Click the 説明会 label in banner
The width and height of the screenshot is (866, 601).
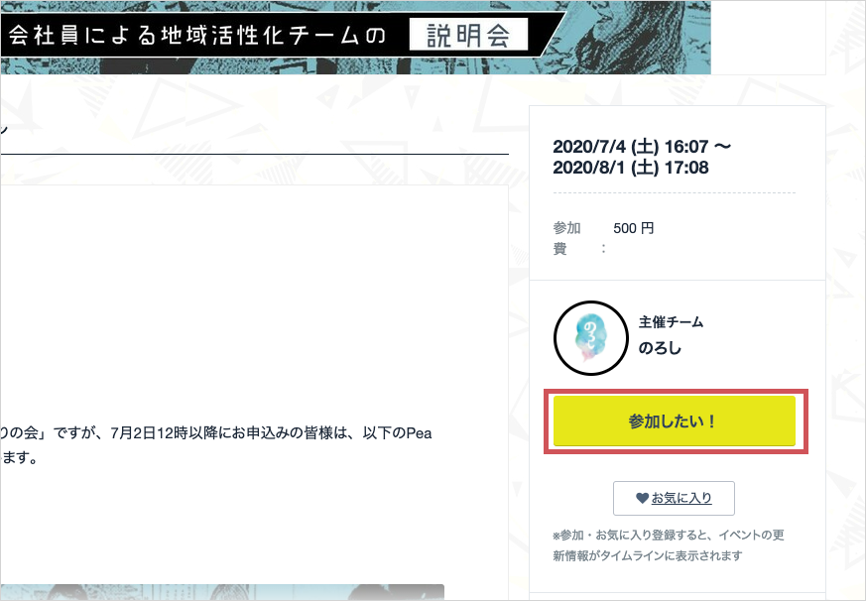pyautogui.click(x=468, y=35)
